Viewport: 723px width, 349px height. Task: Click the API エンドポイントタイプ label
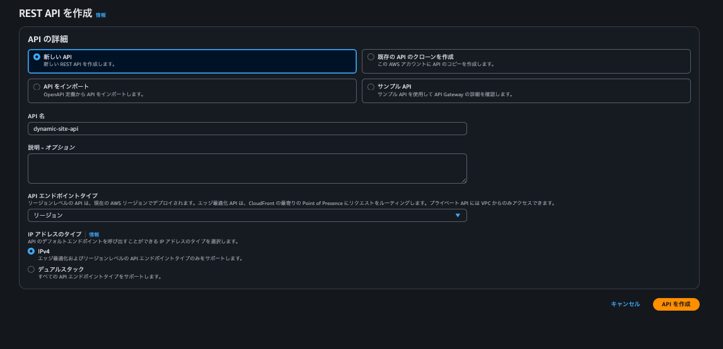point(62,196)
